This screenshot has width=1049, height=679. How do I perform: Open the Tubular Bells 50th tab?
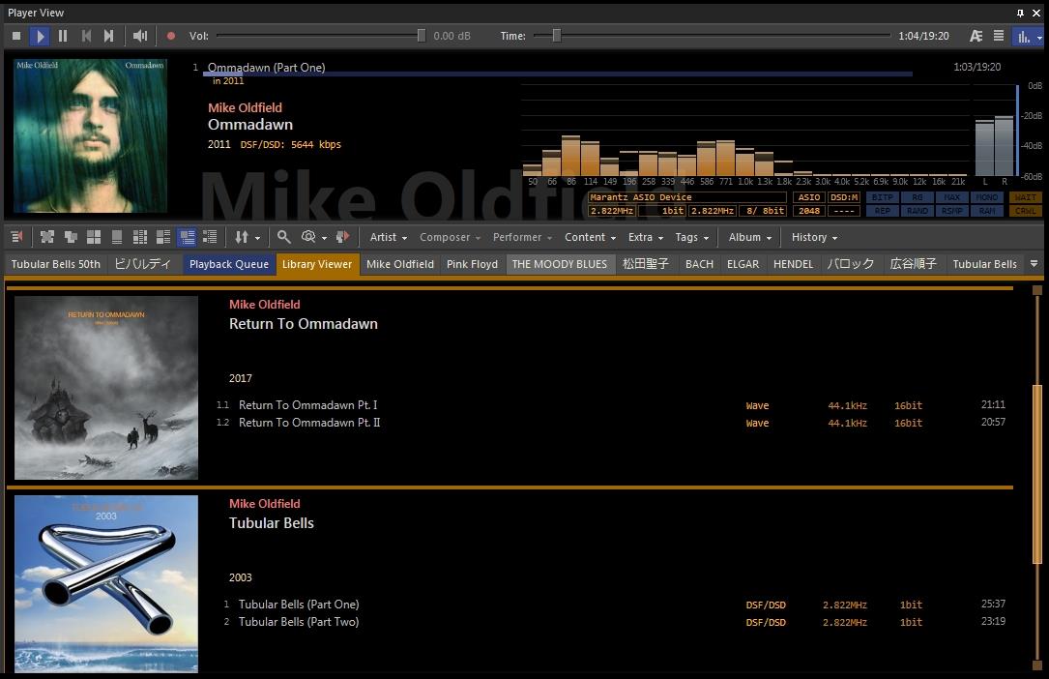click(x=55, y=264)
